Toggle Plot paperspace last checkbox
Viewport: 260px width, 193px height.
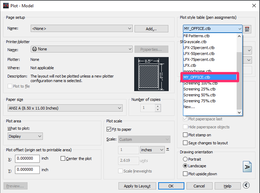pyautogui.click(x=185, y=119)
